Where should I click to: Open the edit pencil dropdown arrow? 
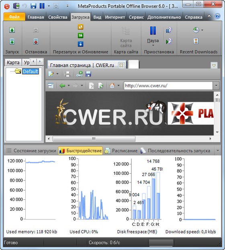(x=57, y=74)
